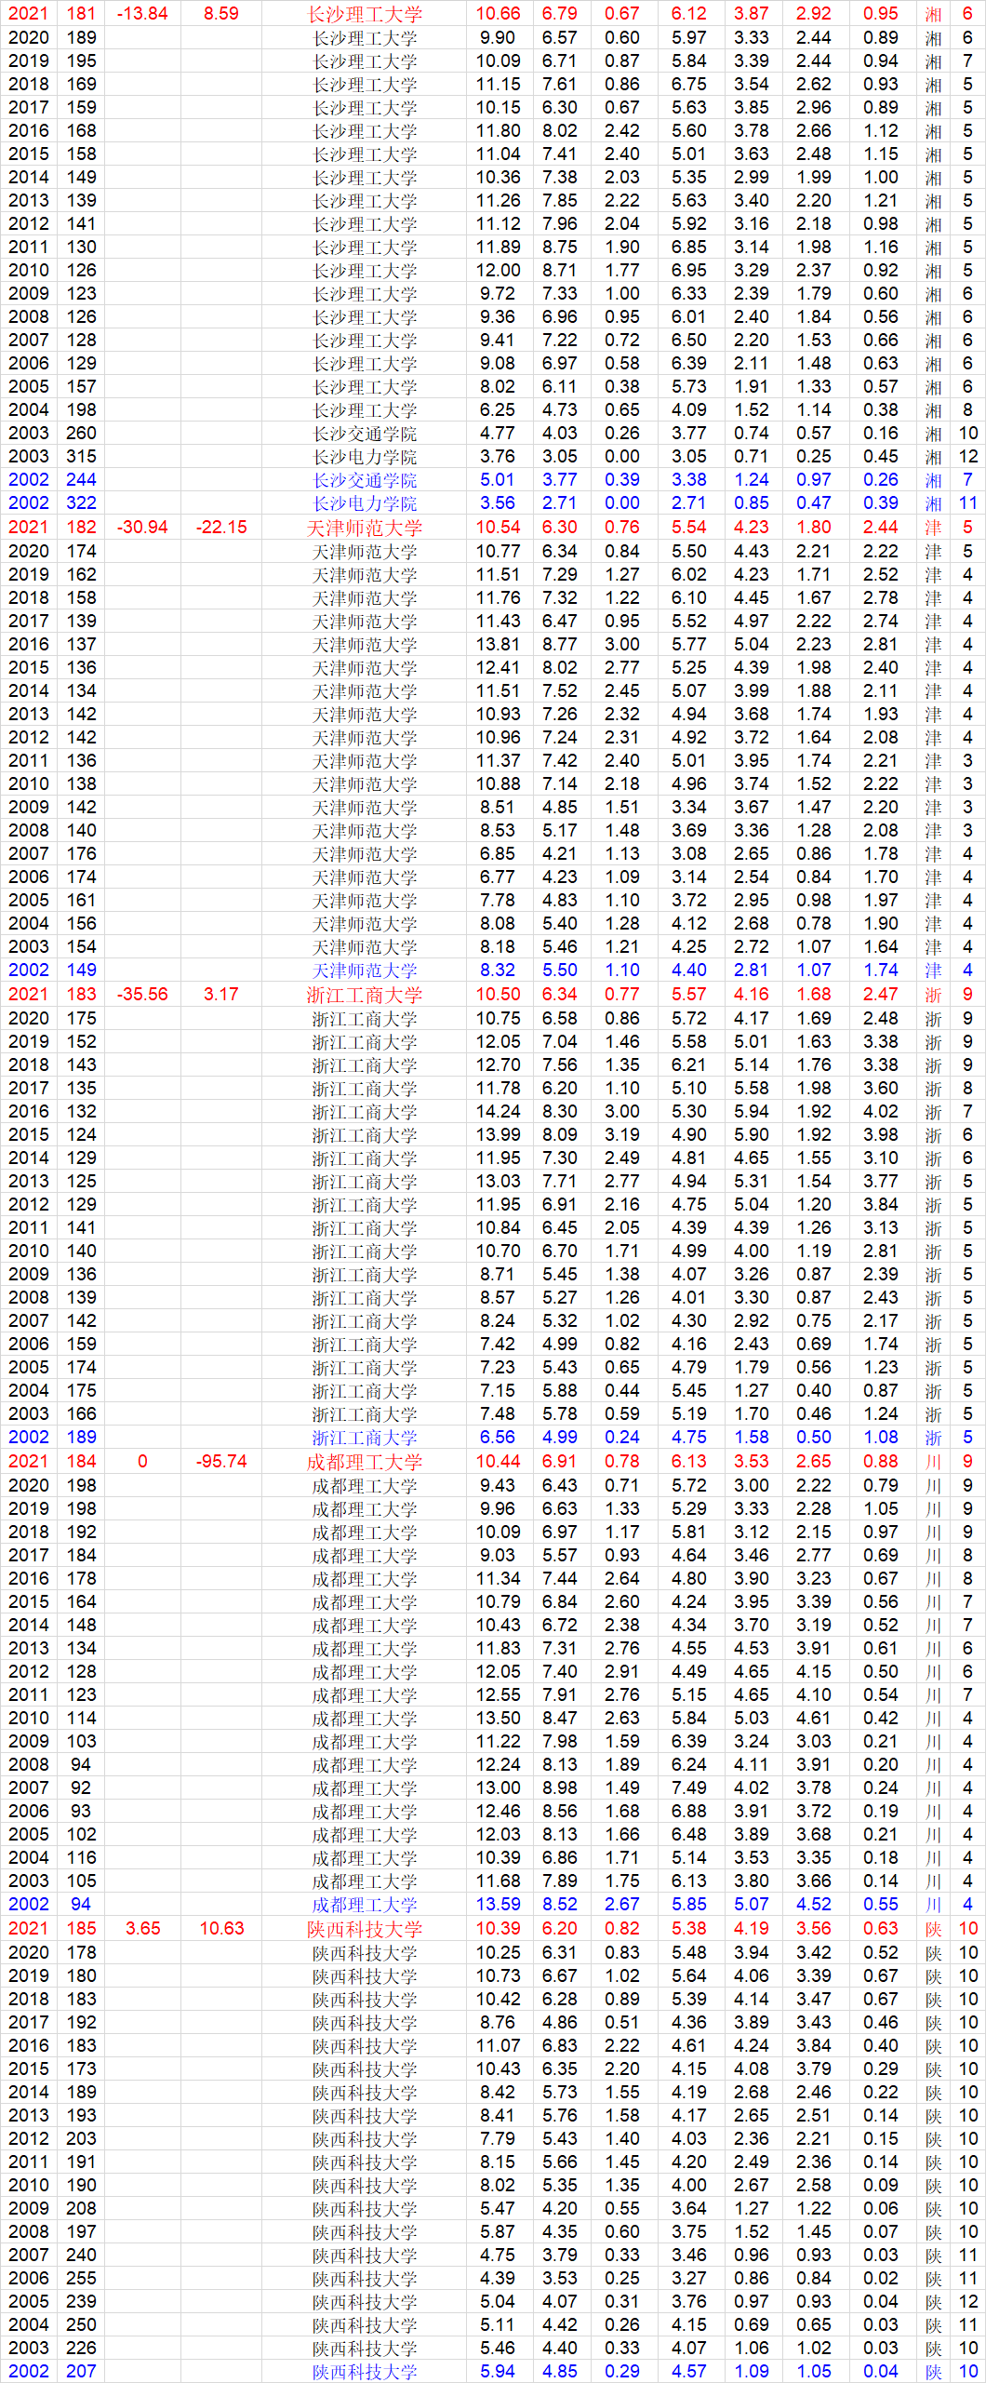Select blue rank 322 in 2002 row
This screenshot has height=2383, width=986.
point(81,503)
